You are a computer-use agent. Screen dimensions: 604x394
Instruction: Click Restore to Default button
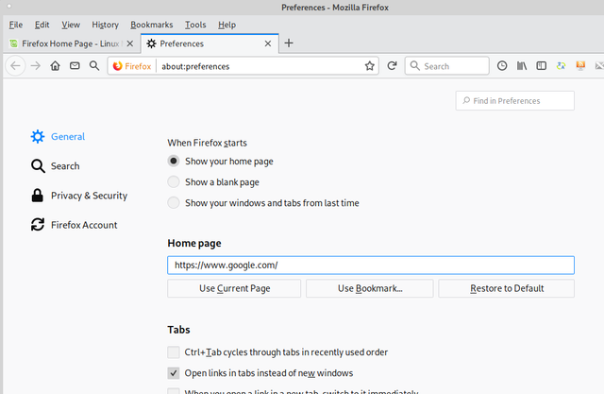coord(507,288)
